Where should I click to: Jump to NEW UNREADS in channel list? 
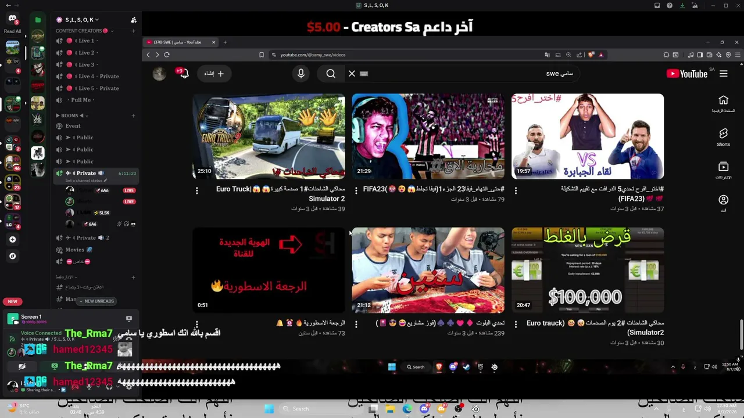pos(96,301)
